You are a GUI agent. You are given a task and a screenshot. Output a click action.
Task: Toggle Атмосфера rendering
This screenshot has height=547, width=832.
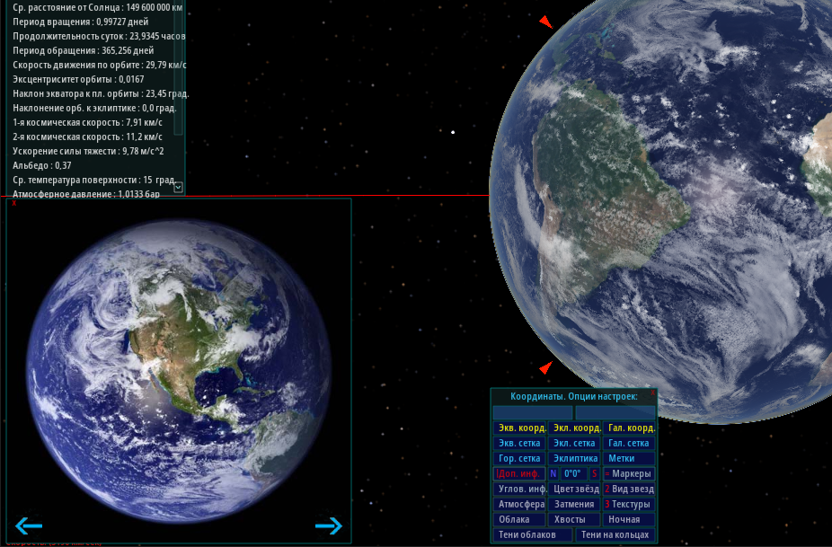[x=519, y=505]
